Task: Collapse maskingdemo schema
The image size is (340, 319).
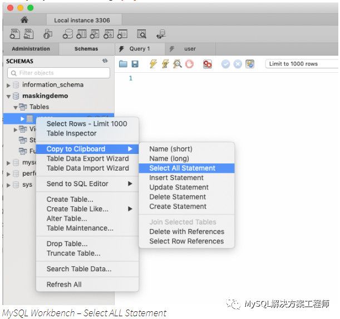Action: tap(8, 96)
